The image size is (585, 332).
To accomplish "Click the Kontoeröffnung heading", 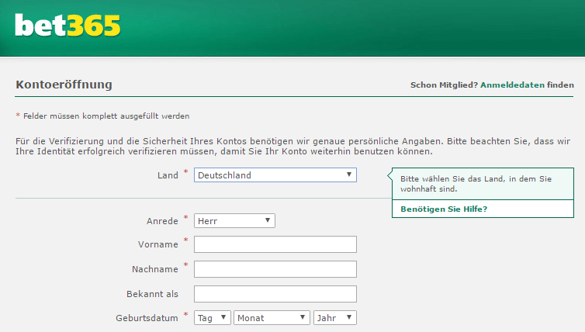I will coord(64,85).
